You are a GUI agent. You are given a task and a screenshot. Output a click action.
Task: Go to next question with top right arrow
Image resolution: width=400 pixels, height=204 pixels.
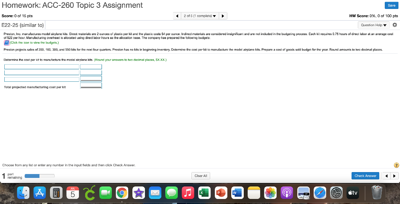[x=223, y=16]
